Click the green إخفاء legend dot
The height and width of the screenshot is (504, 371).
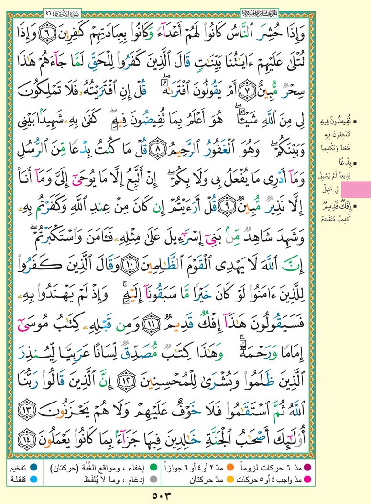[x=153, y=466]
